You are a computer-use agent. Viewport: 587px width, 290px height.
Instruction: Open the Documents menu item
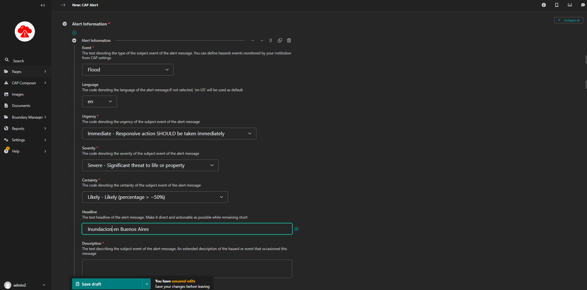25,106
